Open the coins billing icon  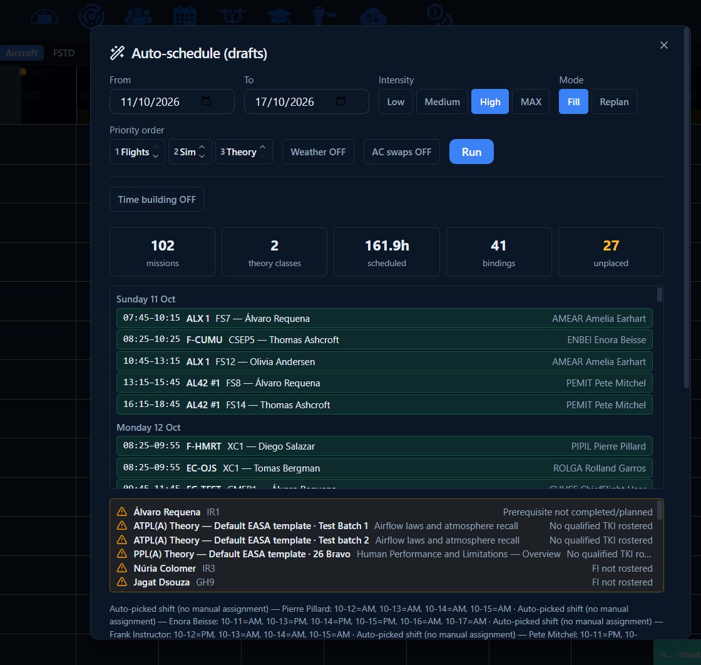pyautogui.click(x=439, y=15)
